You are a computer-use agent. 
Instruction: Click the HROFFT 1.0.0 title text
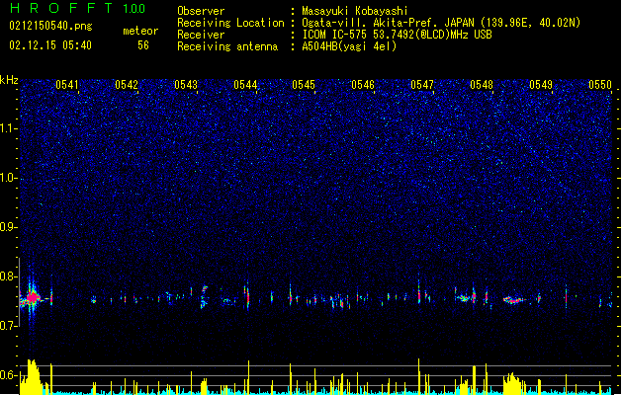point(77,8)
